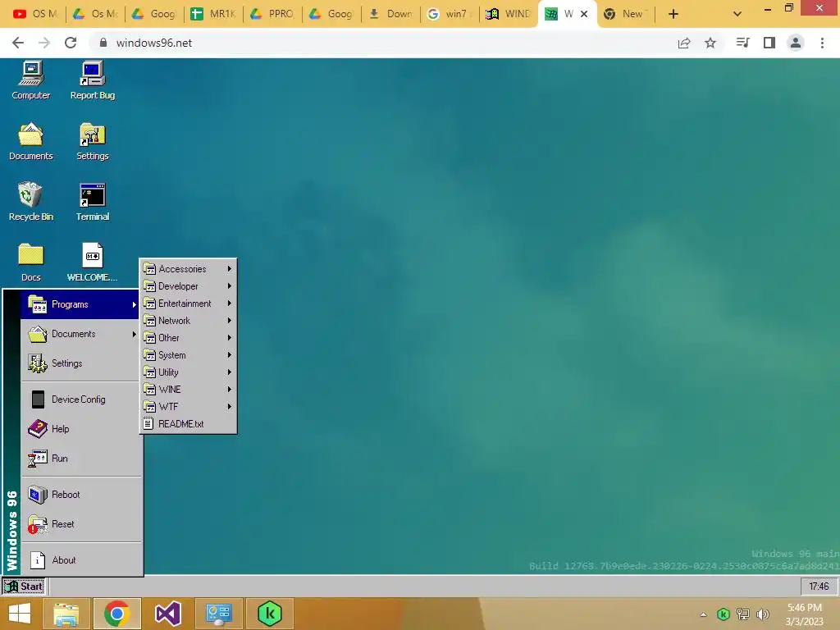Open the green K app in taskbar
Viewport: 840px width, 630px height.
(269, 614)
